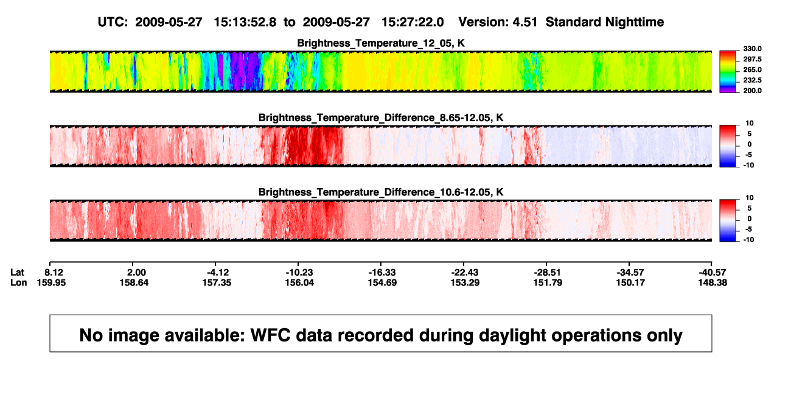Image resolution: width=791 pixels, height=406 pixels.
Task: Click the 10.6-12.05 difference image strip
Action: click(x=381, y=220)
